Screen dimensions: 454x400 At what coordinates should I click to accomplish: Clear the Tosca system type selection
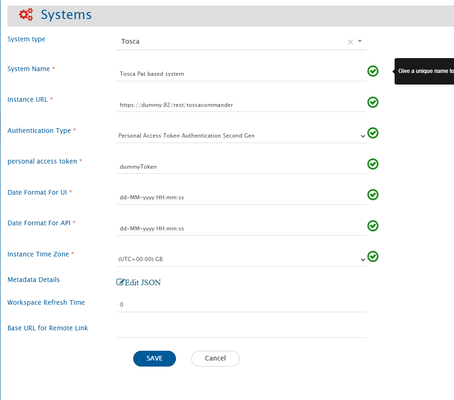pyautogui.click(x=350, y=42)
